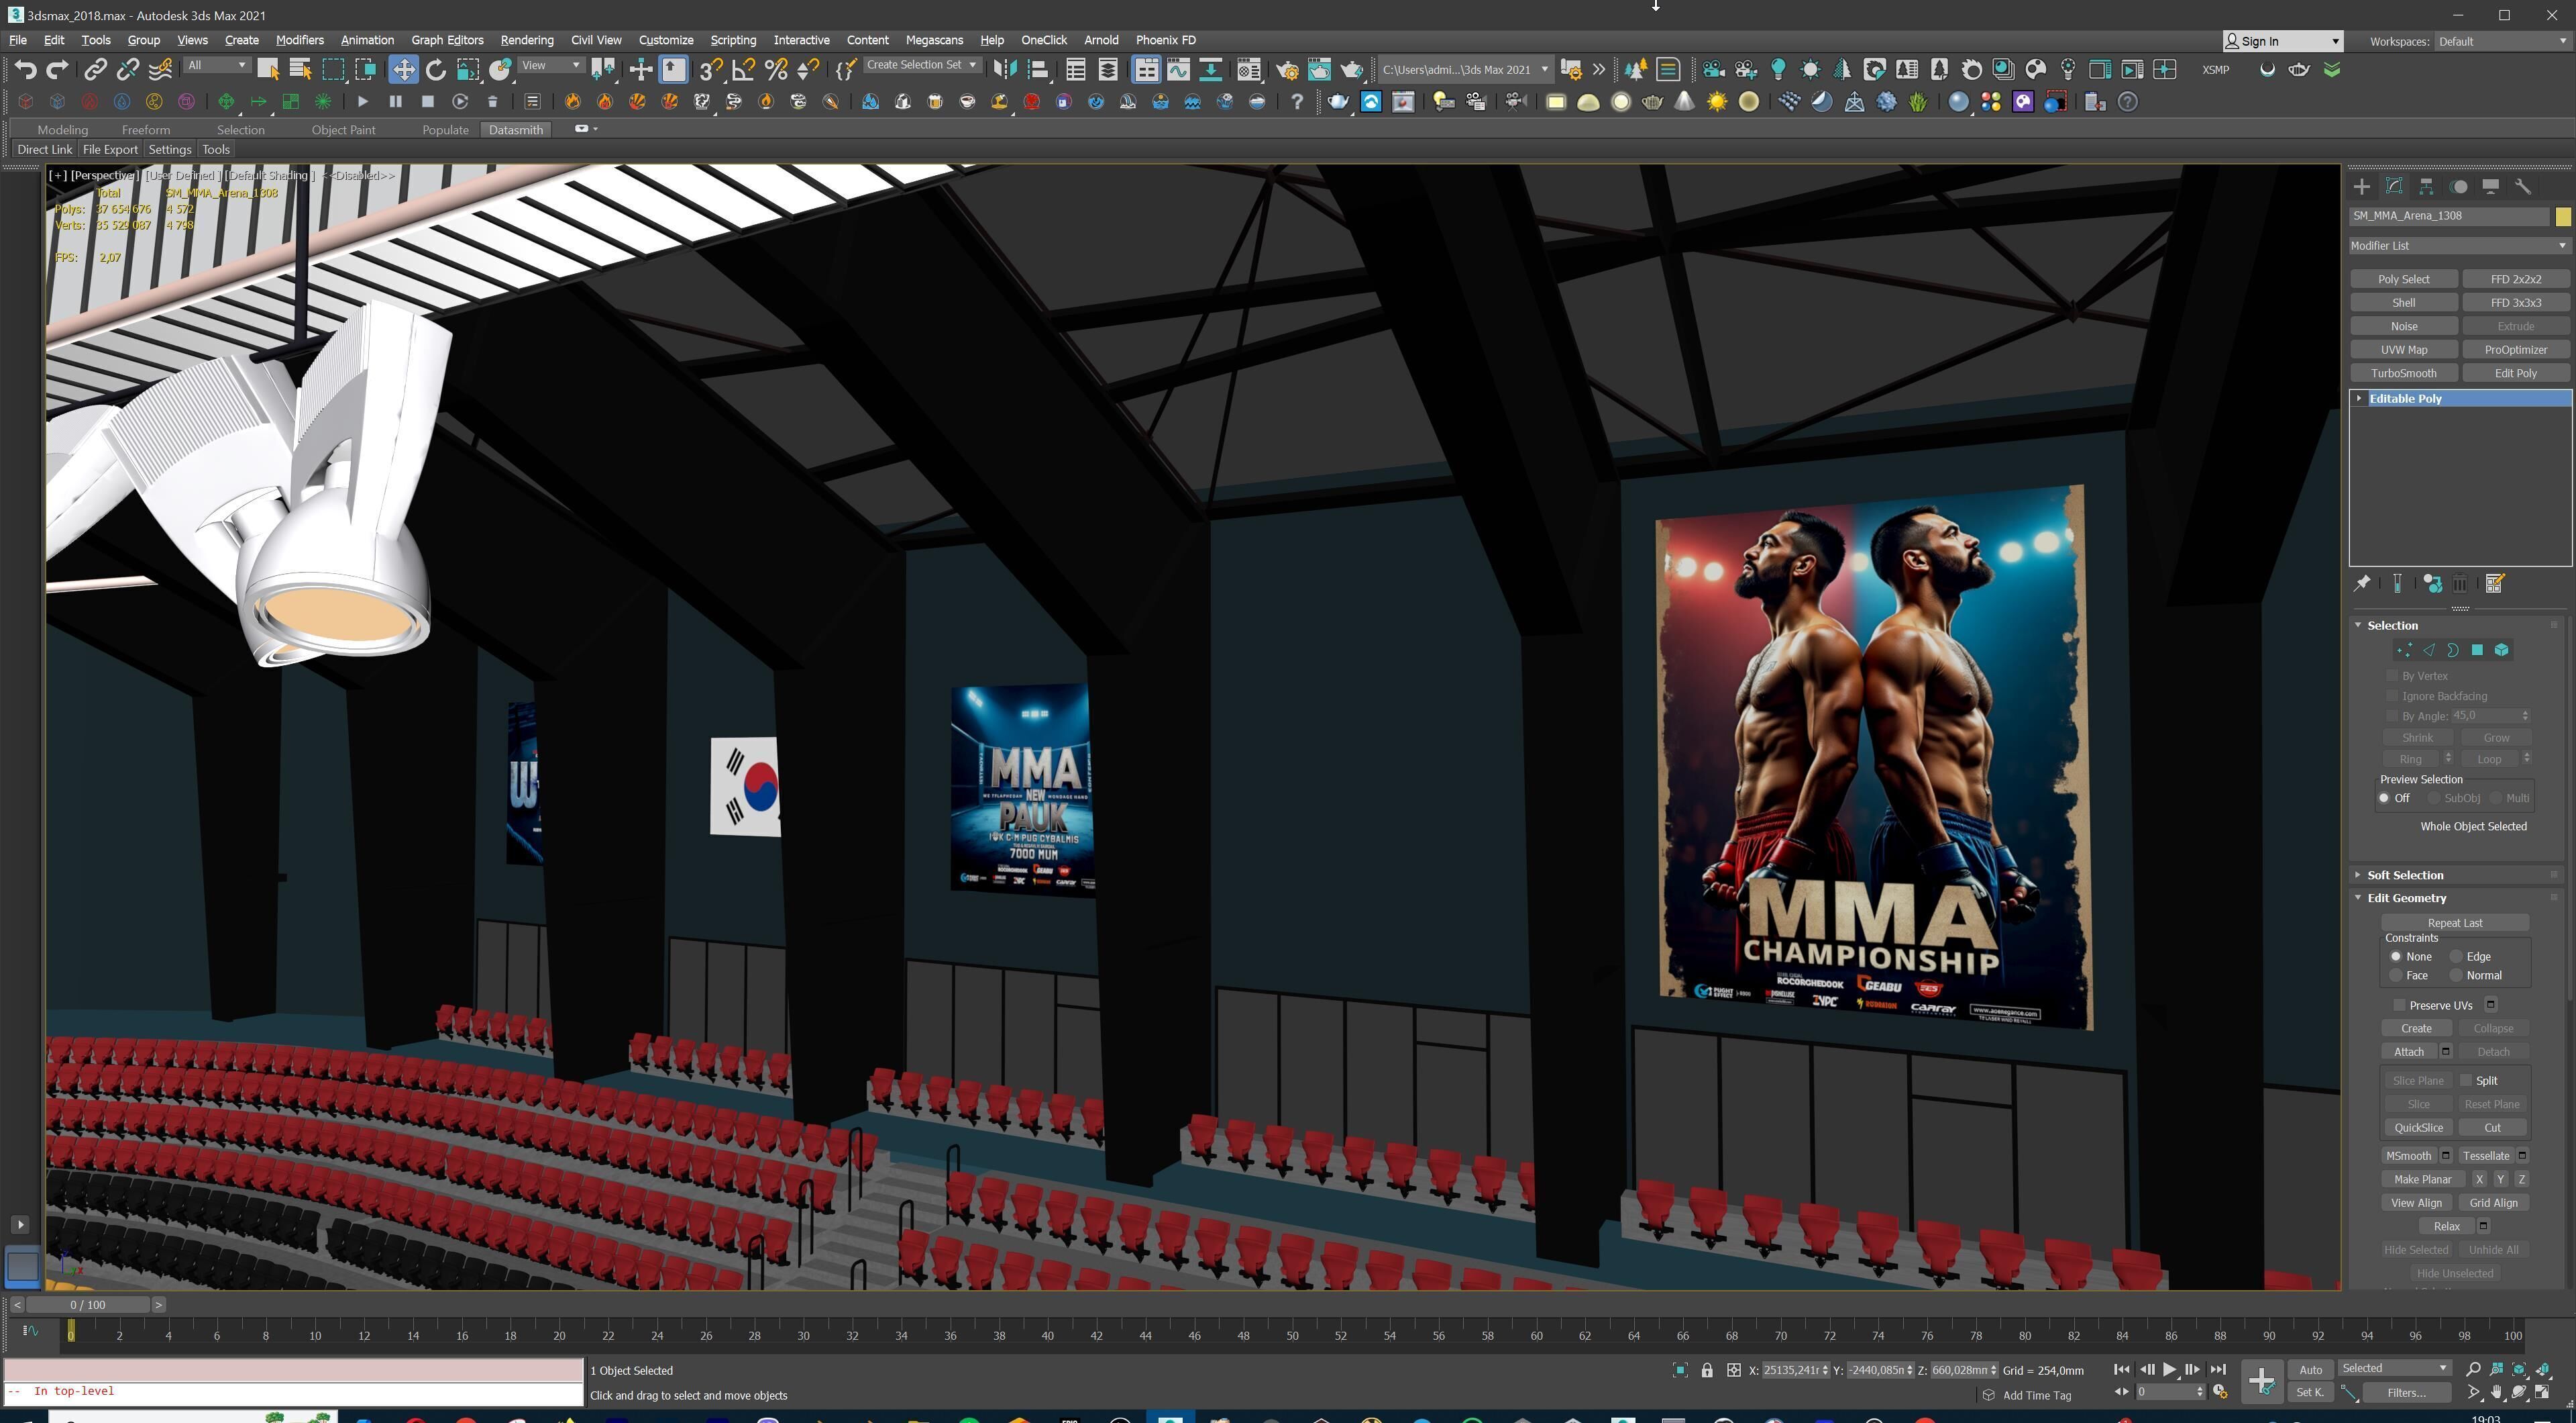Click the large Set Keys plus icon
The image size is (2576, 1423).
coord(2262,1381)
